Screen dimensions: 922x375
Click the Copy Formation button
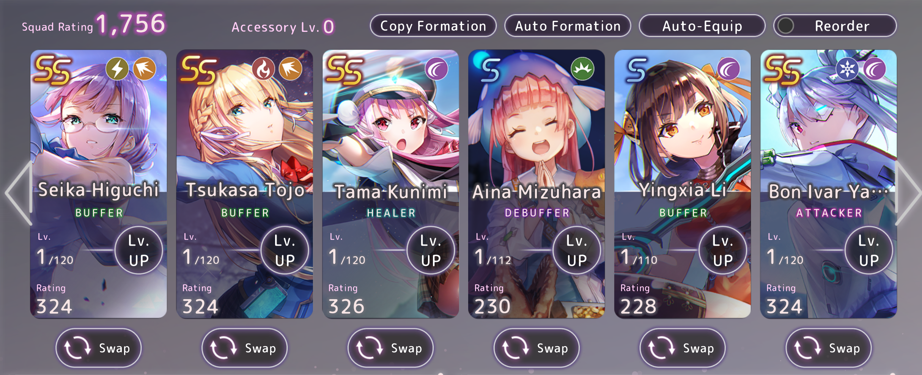click(x=433, y=26)
